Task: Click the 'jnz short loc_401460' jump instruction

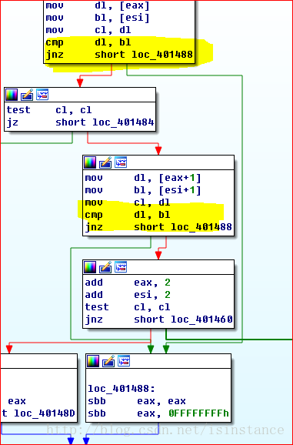Action: (158, 320)
